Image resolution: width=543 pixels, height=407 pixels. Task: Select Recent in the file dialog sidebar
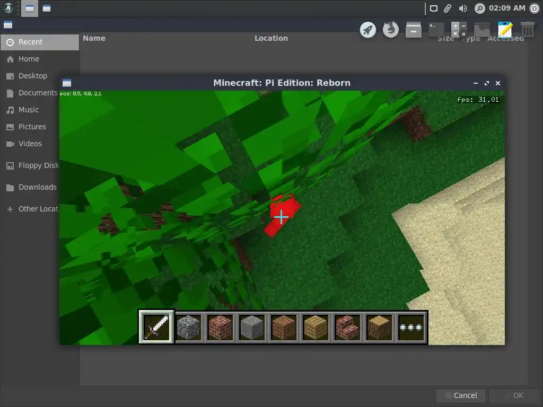[40, 42]
